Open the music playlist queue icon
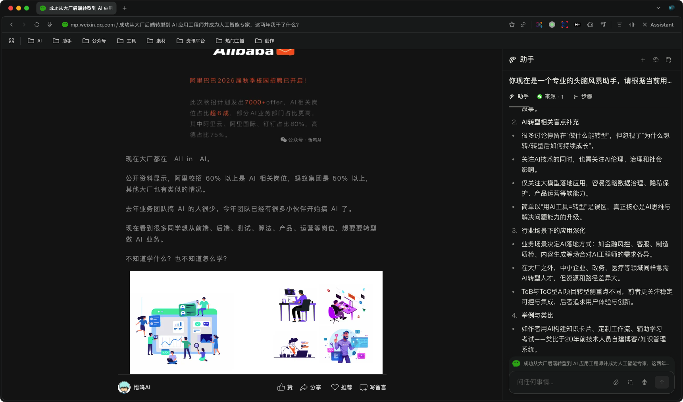 coord(603,25)
